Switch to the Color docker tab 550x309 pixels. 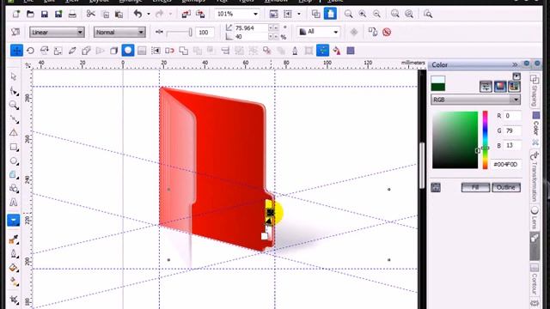click(535, 128)
